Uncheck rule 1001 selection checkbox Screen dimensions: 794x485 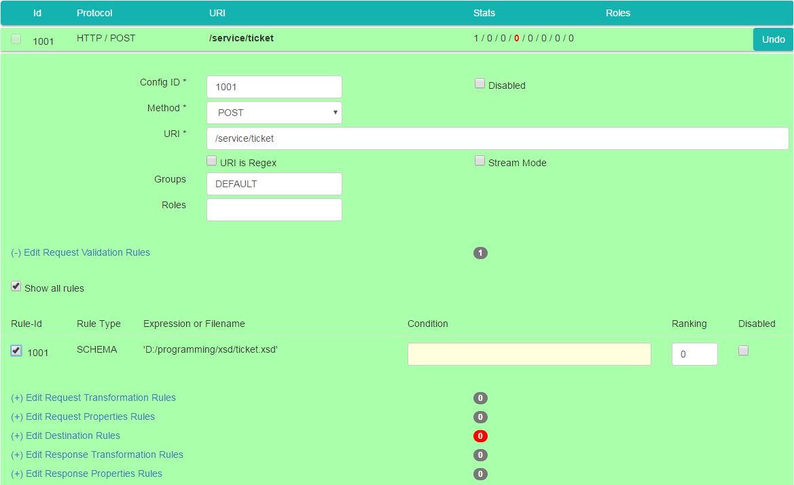pos(16,351)
